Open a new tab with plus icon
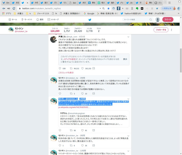Screen dimensions: 182x155 tap(165, 2)
